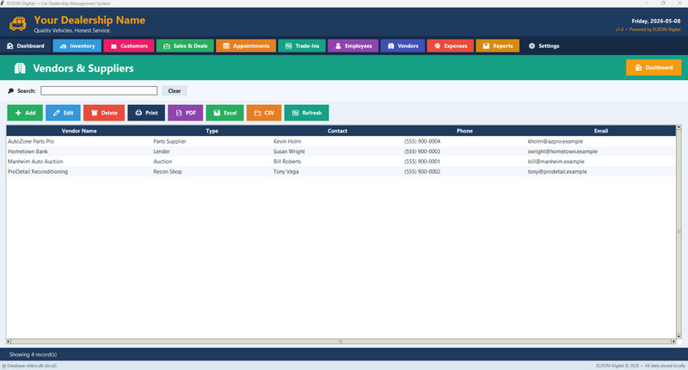Click the Inventory car icon
Image resolution: width=688 pixels, height=370 pixels.
(x=63, y=46)
